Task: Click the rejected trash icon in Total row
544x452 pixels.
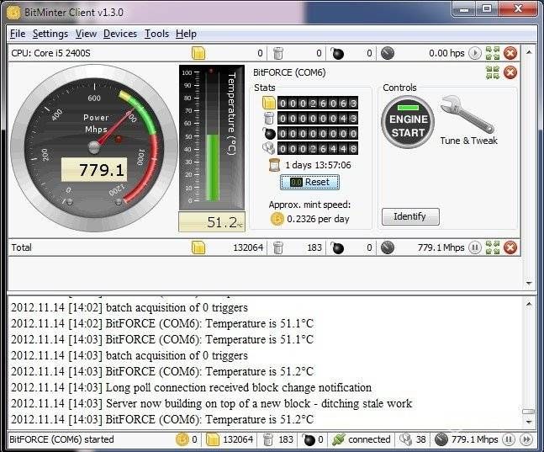Action: coord(278,247)
